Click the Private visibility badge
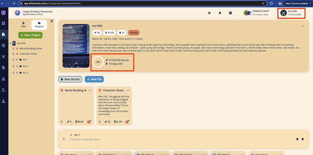Screen dimensions: 313x155 coord(134,33)
